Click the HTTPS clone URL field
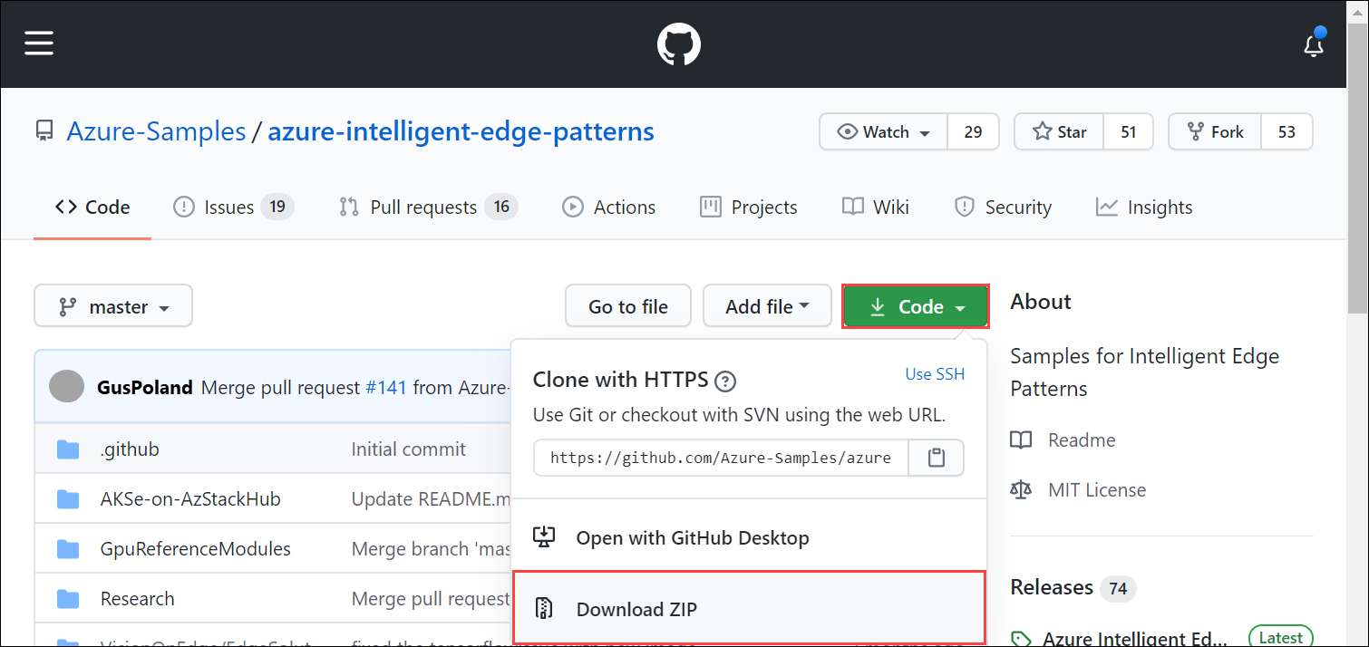This screenshot has height=647, width=1369. coord(722,458)
